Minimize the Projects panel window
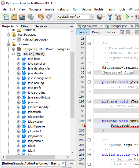The width and height of the screenshot is (139, 168). [x=72, y=27]
